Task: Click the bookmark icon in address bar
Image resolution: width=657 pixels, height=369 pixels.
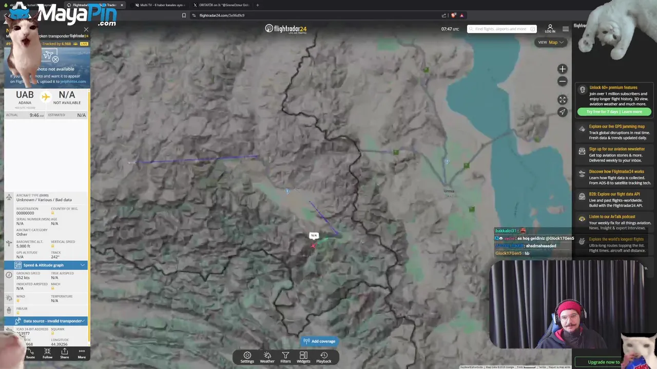Action: point(184,15)
